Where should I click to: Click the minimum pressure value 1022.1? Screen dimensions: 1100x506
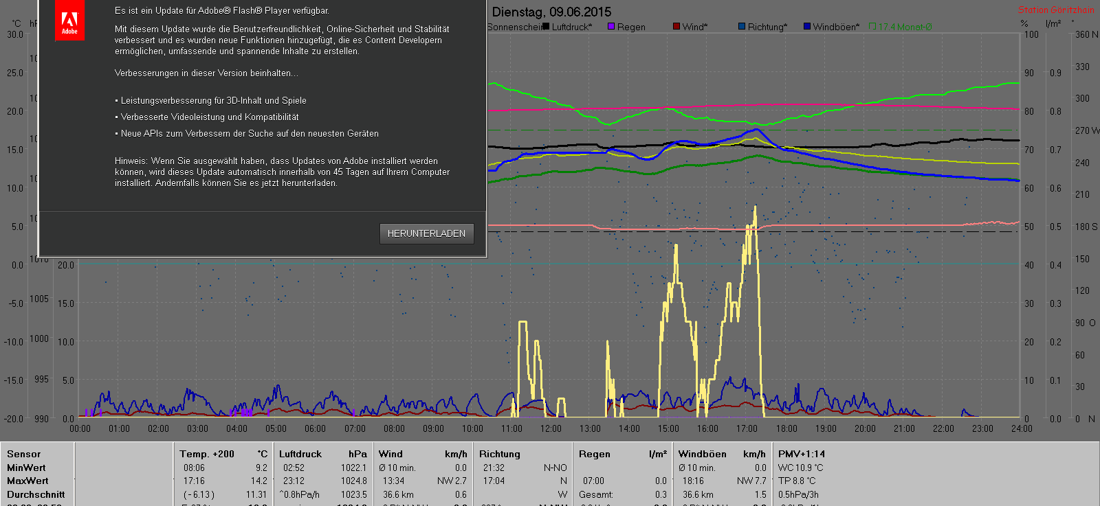(x=354, y=468)
